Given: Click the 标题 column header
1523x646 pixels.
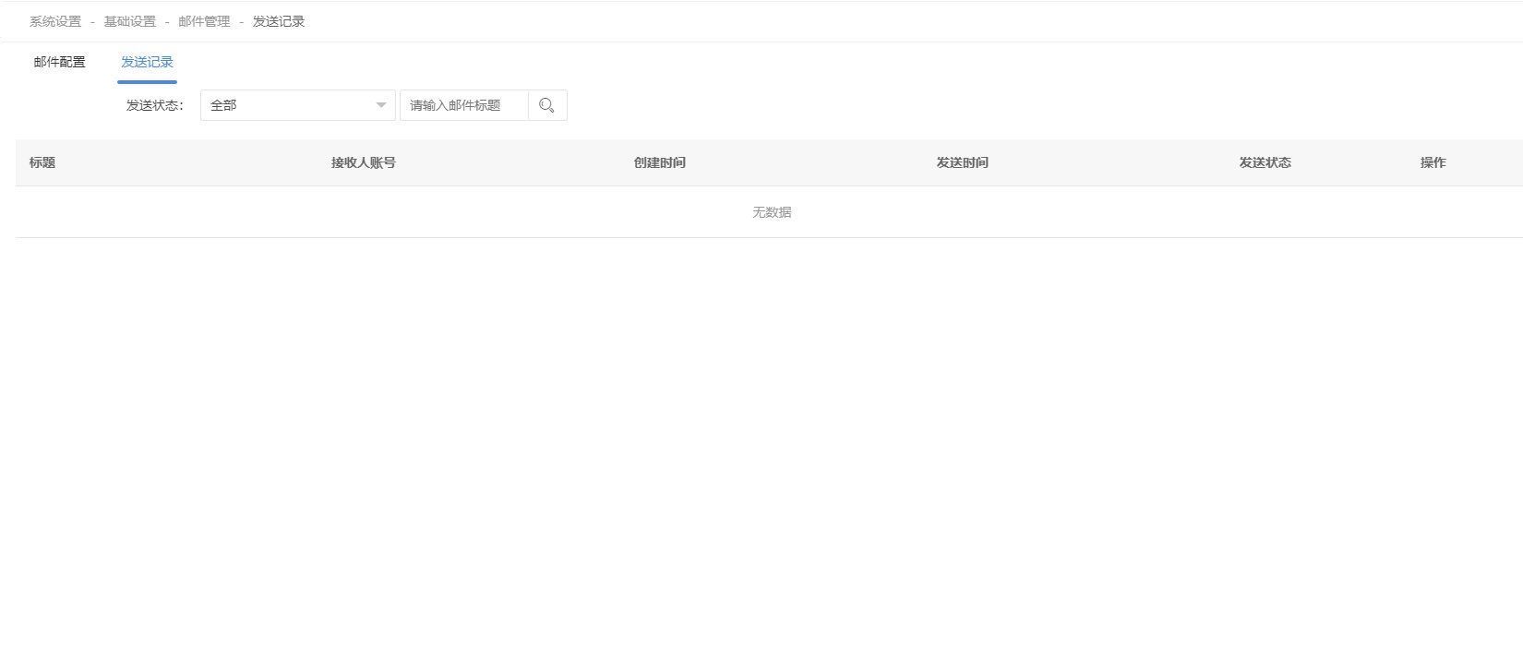Looking at the screenshot, I should [42, 162].
